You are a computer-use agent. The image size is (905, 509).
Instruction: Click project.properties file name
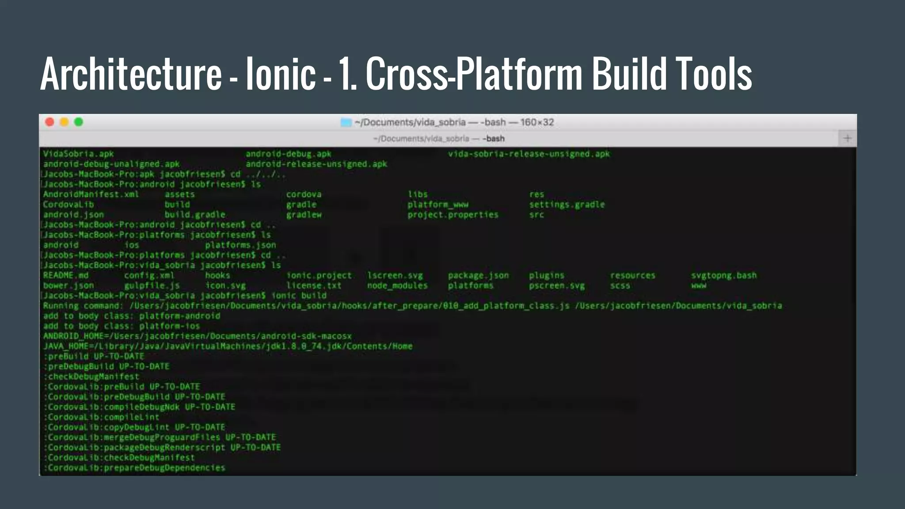(453, 215)
